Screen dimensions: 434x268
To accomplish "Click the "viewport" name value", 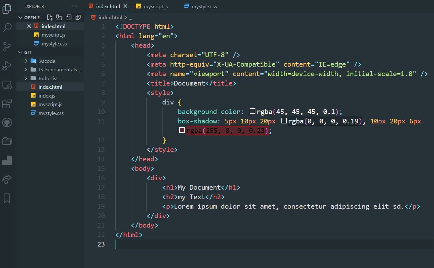I will point(209,74).
